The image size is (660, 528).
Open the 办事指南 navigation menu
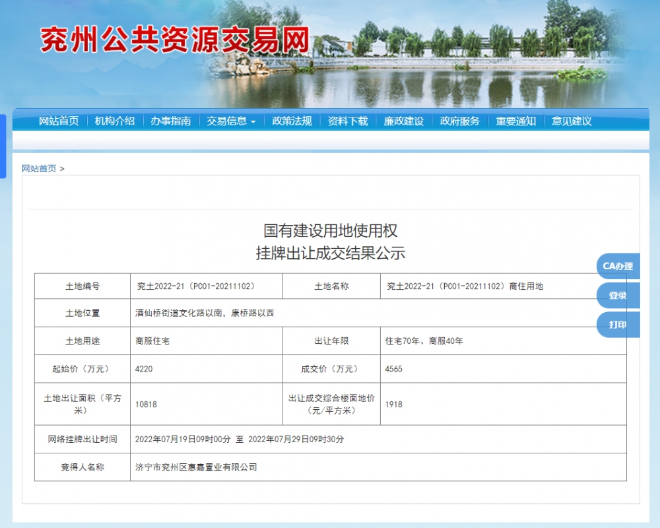[x=171, y=121]
